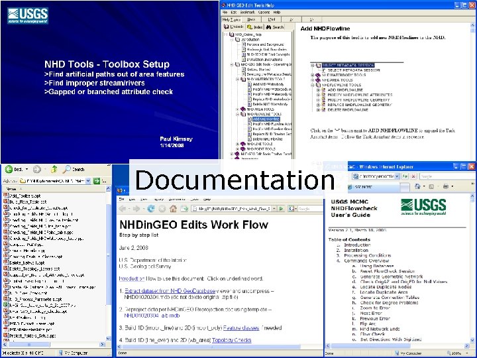The height and width of the screenshot is (358, 477).
Task: Click purple book icon beside NHD AREA TOOLS
Action: point(242,109)
